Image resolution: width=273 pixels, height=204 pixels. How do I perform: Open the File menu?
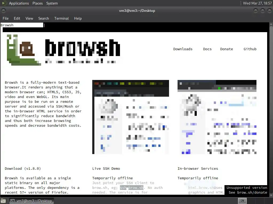click(6, 18)
